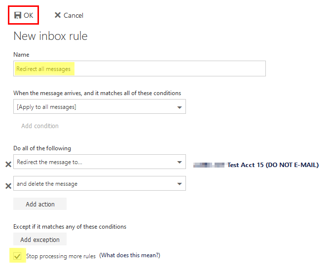Expand the Redirect the message to dropdown
The height and width of the screenshot is (272, 329).
(178, 162)
